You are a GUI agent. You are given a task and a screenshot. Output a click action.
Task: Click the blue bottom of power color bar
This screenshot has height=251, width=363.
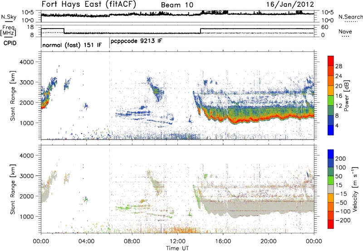(x=331, y=130)
